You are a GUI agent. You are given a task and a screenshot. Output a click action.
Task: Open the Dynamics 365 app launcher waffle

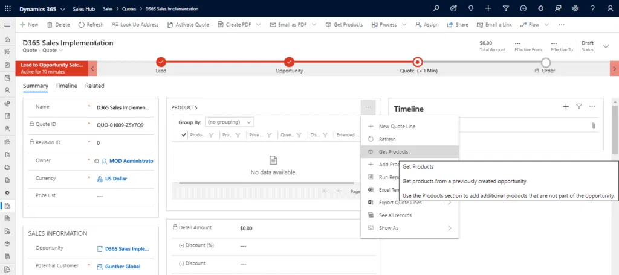pos(7,8)
